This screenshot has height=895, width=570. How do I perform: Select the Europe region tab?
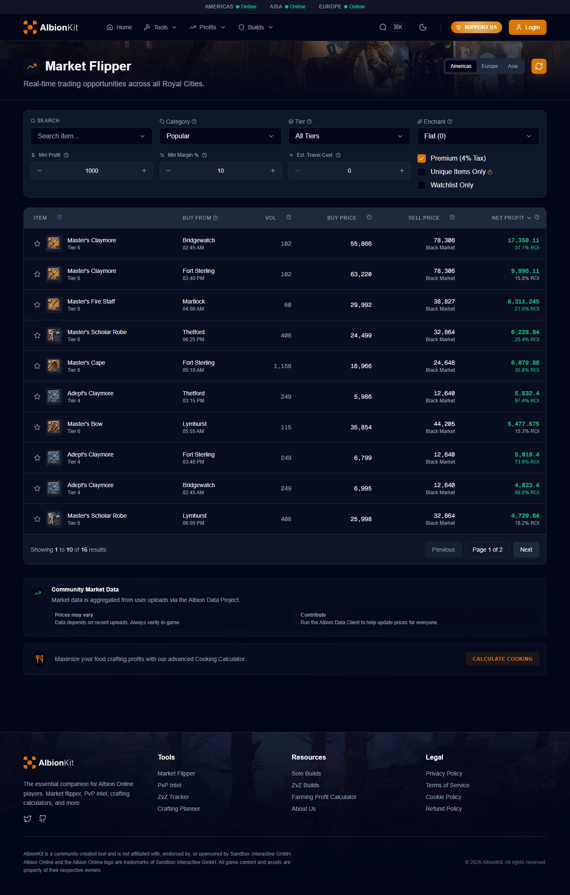(490, 66)
